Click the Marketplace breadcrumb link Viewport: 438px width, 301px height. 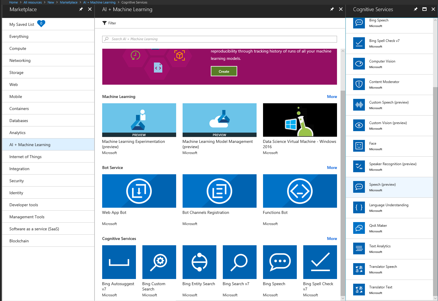click(69, 2)
